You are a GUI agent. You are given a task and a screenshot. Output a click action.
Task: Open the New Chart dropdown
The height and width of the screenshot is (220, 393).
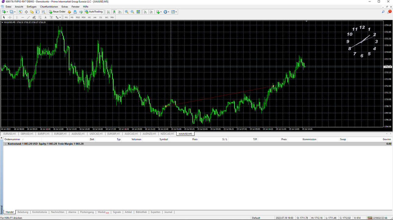tap(5, 12)
